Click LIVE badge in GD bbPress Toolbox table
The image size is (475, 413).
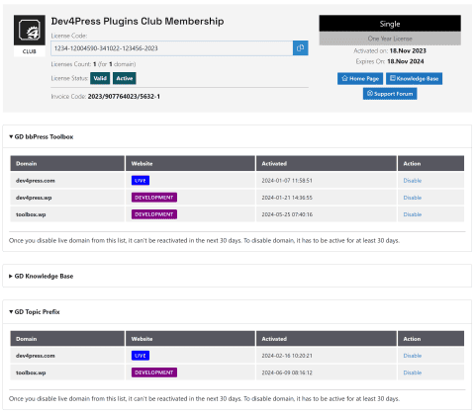[141, 181]
